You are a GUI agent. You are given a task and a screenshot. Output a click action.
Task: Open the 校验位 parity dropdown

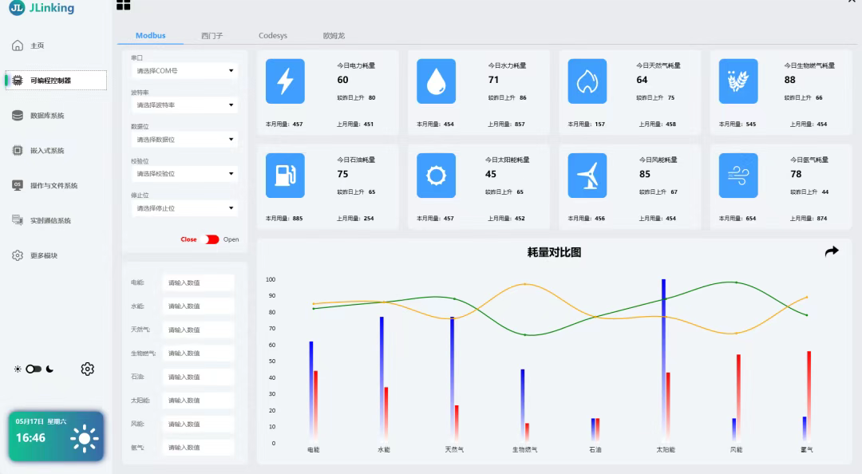pos(184,173)
